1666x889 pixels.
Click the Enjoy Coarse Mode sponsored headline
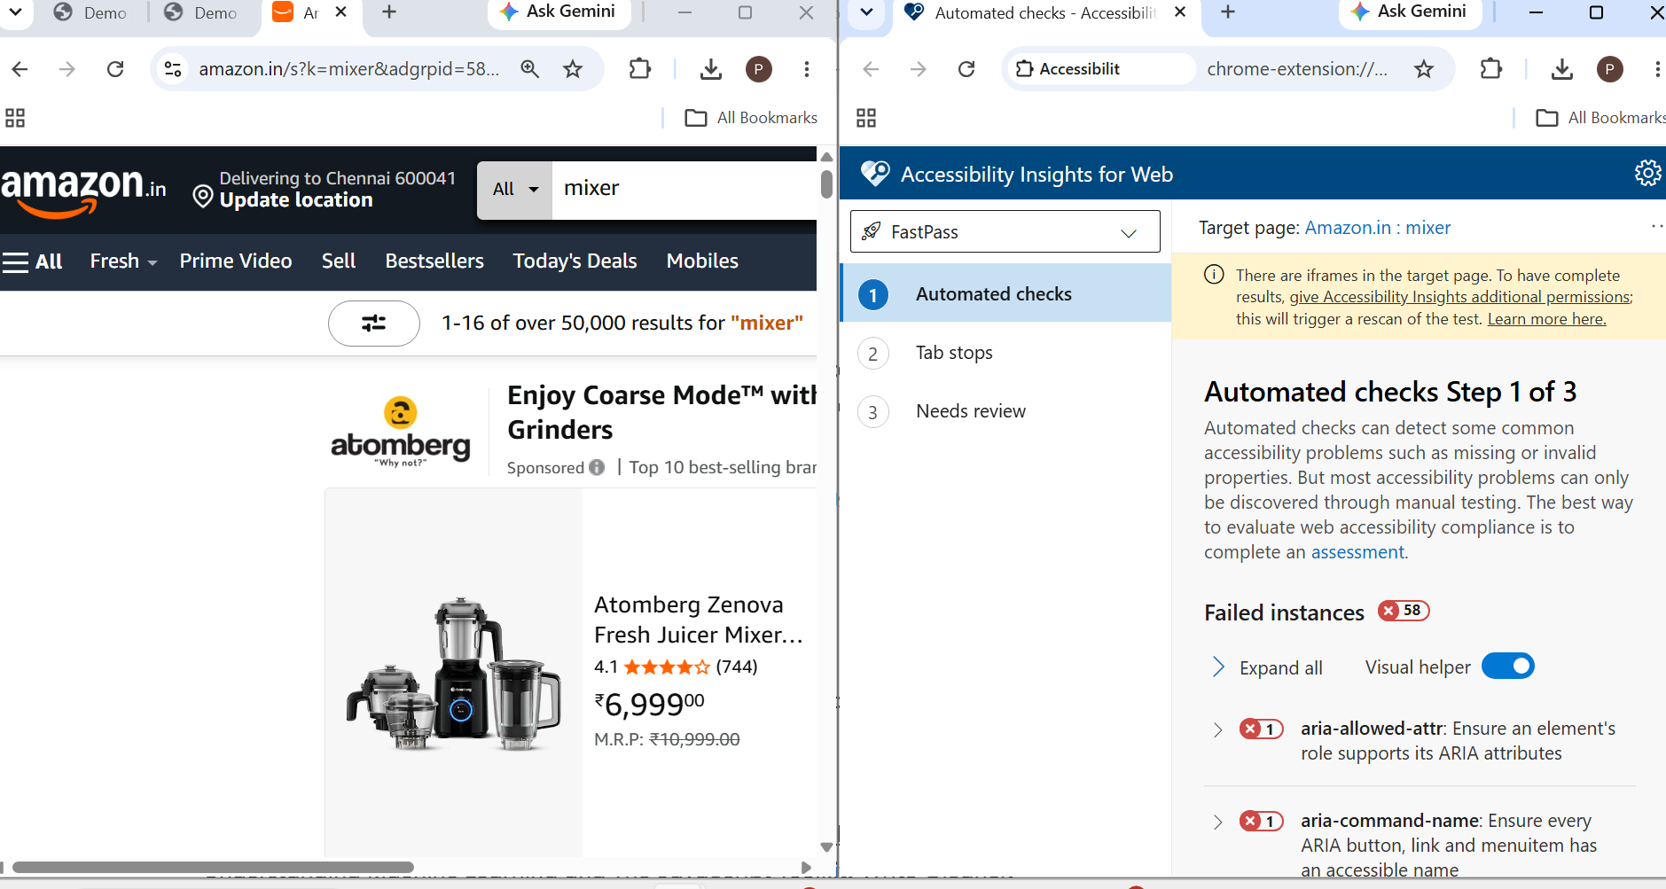tap(661, 412)
